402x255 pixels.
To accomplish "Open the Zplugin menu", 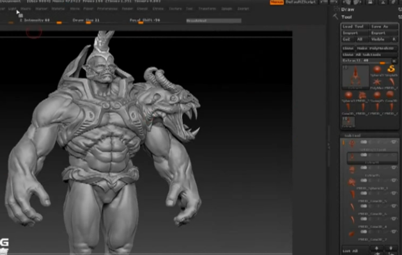I will [x=227, y=9].
